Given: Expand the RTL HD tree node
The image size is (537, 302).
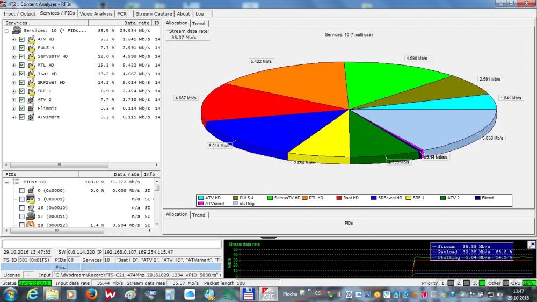Looking at the screenshot, I should pos(14,65).
